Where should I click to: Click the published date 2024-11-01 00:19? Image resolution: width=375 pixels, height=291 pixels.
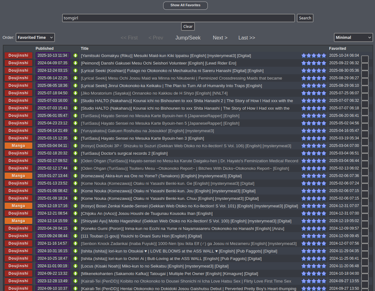tap(53, 266)
